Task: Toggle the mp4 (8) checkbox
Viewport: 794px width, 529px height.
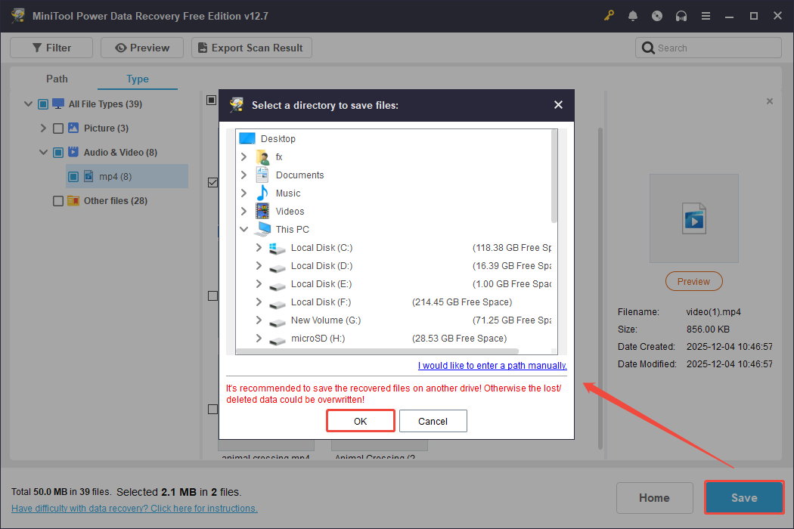Action: point(73,176)
